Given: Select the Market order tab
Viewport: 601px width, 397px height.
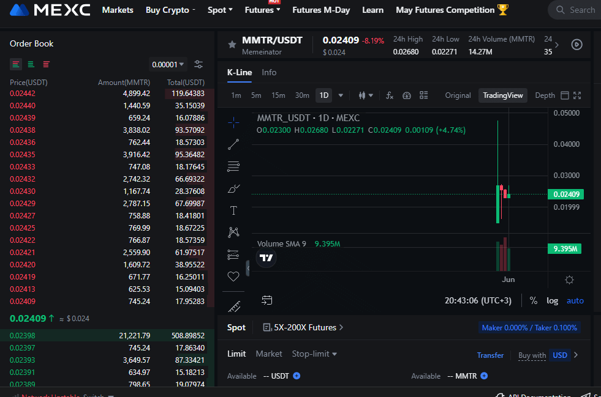Looking at the screenshot, I should tap(269, 354).
